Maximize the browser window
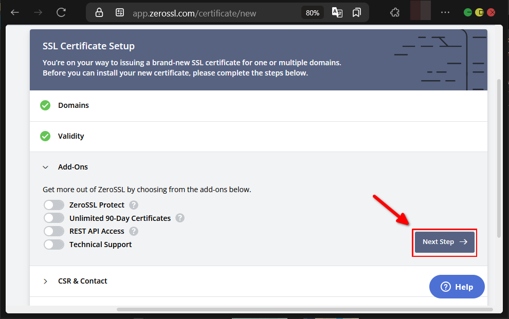 click(480, 13)
